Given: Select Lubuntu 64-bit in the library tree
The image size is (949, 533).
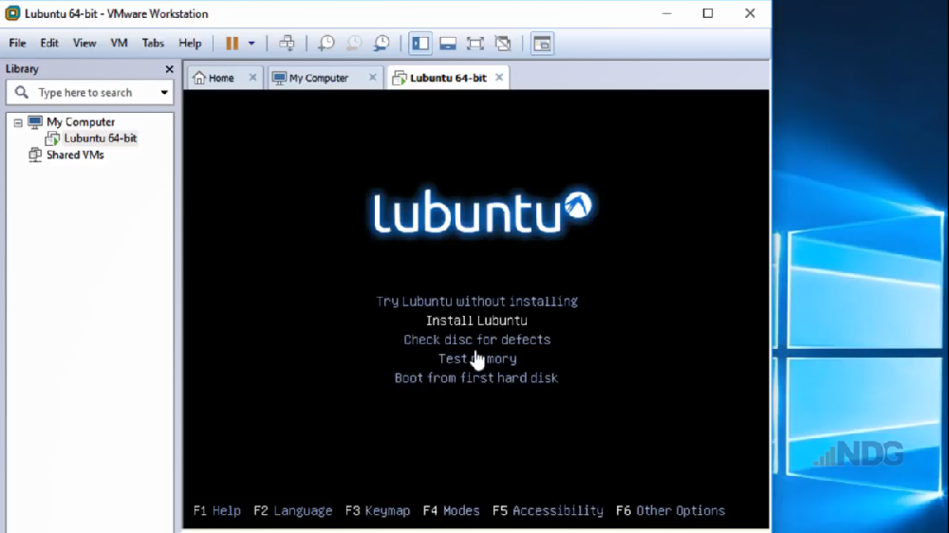Looking at the screenshot, I should [100, 138].
